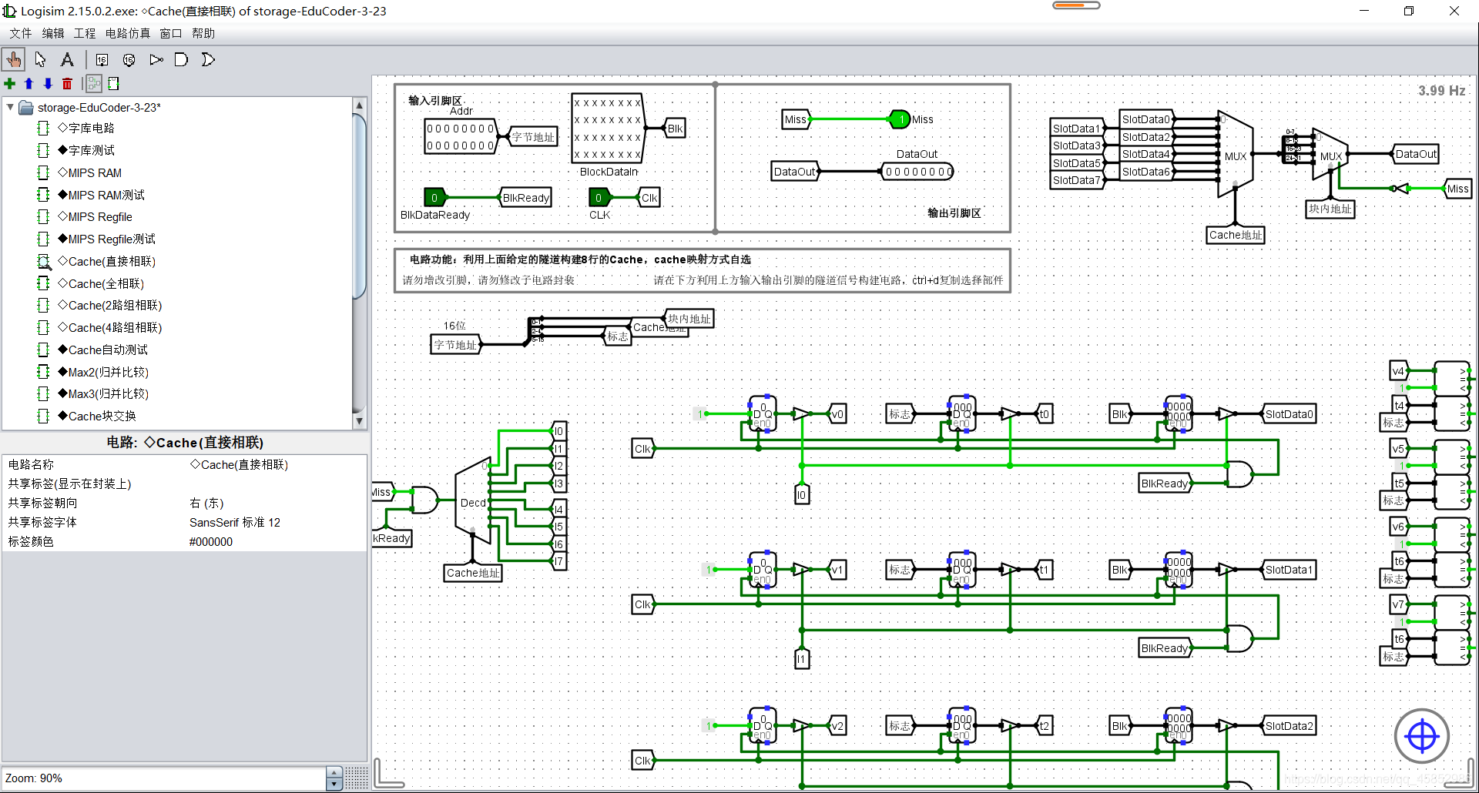This screenshot has width=1479, height=793.
Task: Add an OR gate
Action: pyautogui.click(x=208, y=59)
